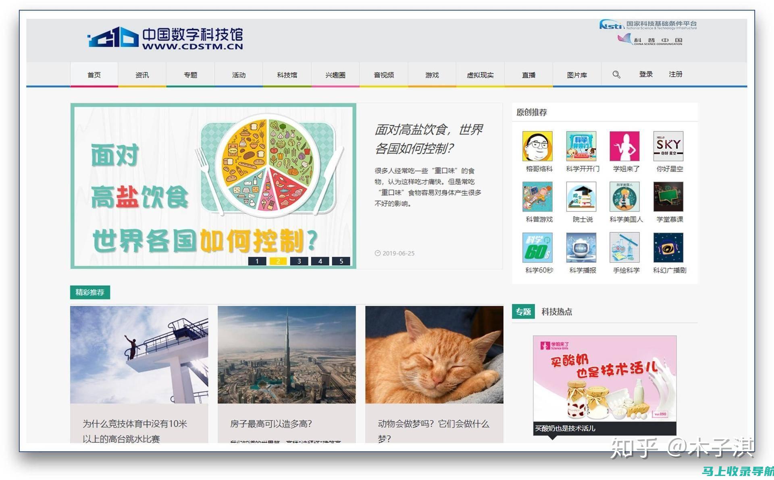Open the 直播 navigation tab
This screenshot has width=774, height=480.
[528, 75]
